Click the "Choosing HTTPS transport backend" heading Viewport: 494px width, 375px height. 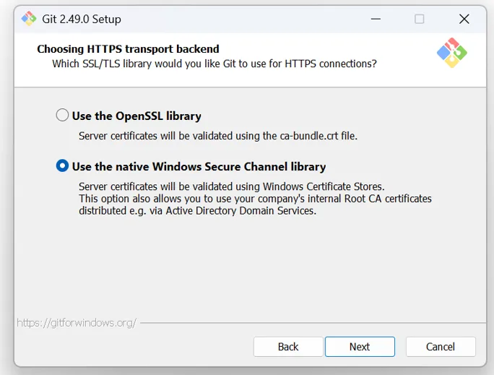[x=128, y=49]
